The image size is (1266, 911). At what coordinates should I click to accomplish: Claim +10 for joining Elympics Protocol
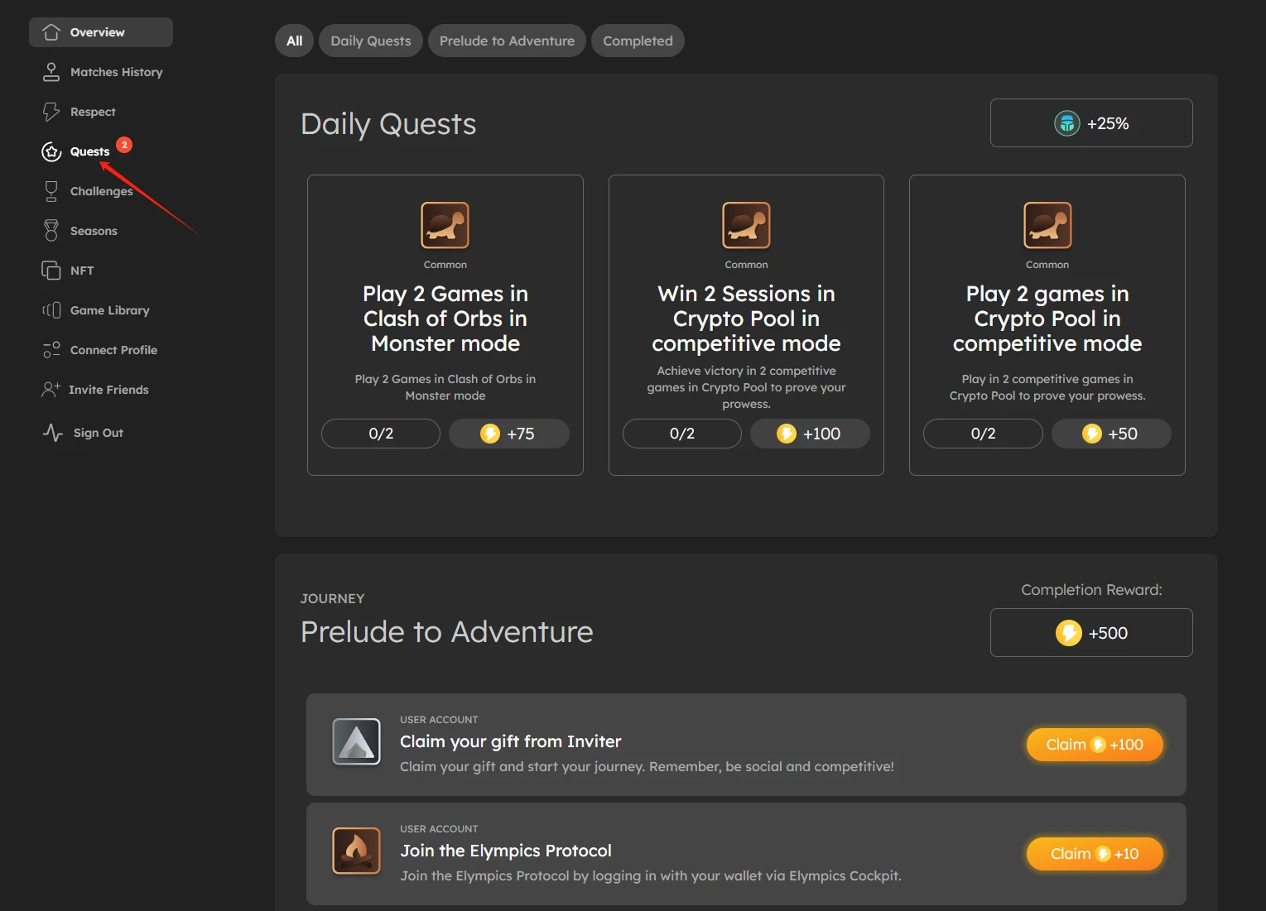tap(1094, 853)
